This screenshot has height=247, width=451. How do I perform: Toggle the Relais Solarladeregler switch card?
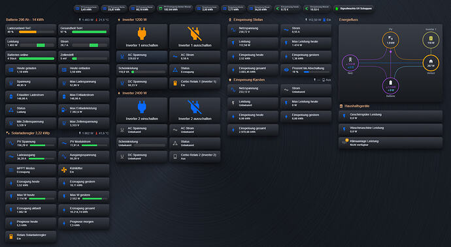(x=31, y=237)
